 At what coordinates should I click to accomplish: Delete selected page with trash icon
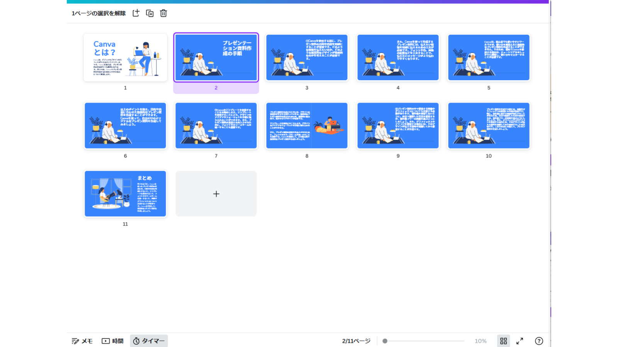163,13
